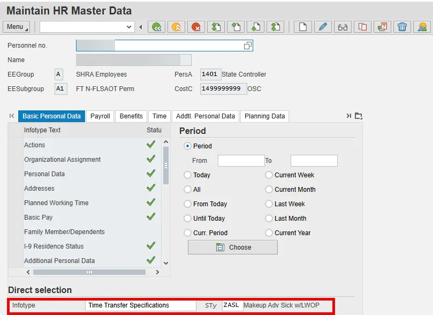Click checkmark status for Actions row
Screen dimensions: 433x315
click(x=151, y=145)
